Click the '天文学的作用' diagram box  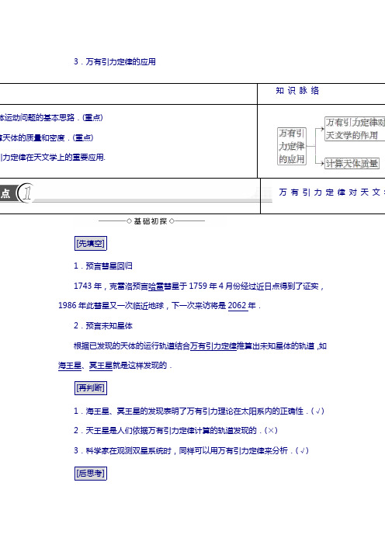[x=355, y=129]
